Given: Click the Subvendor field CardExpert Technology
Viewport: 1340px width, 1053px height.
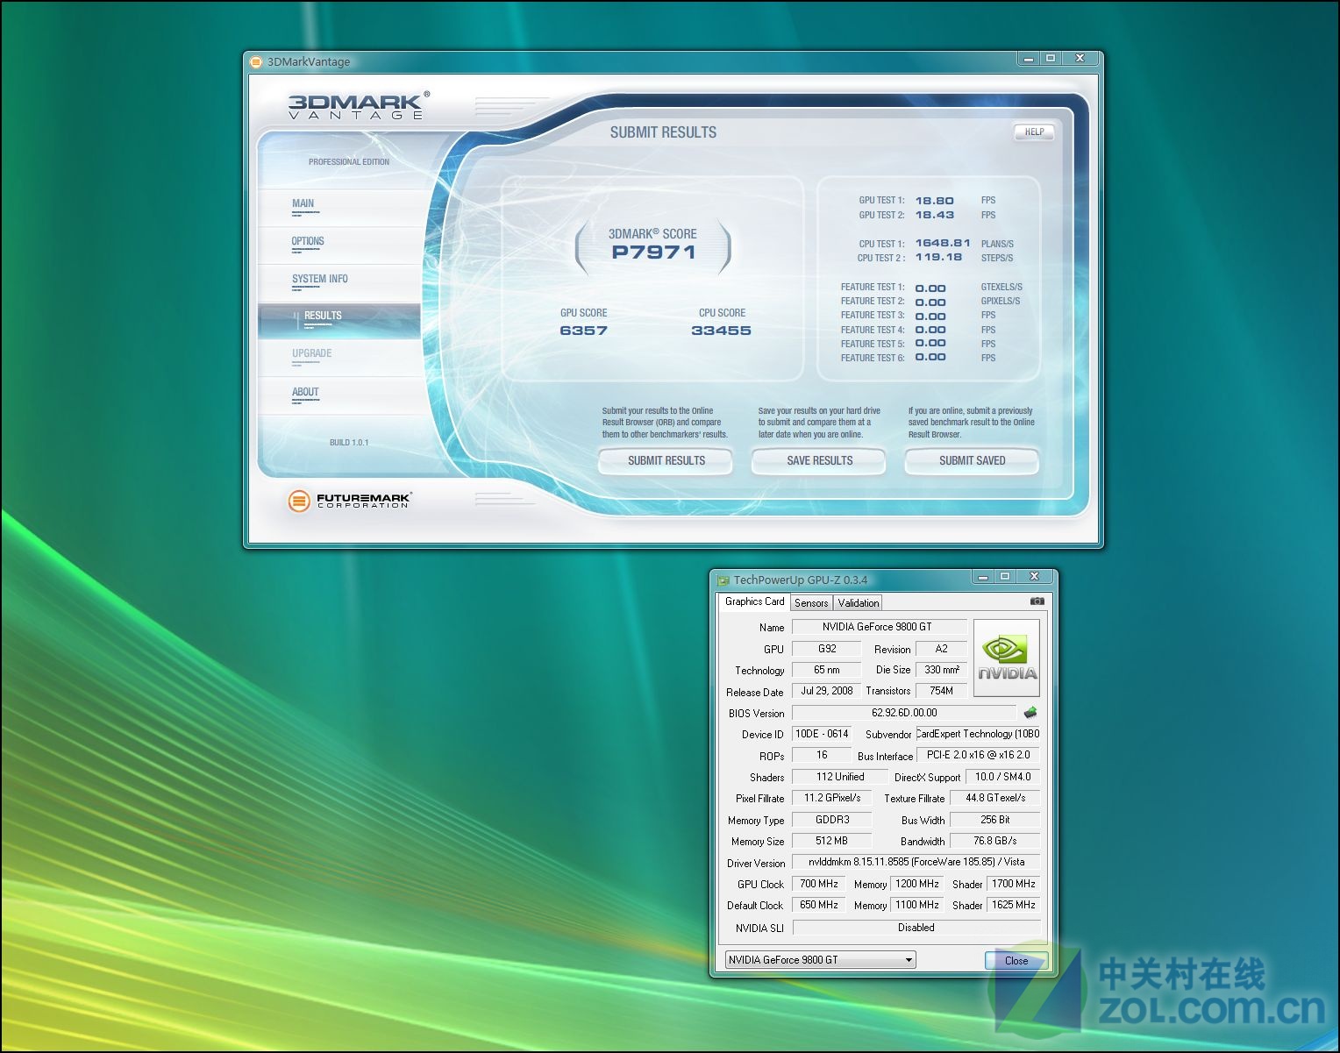Looking at the screenshot, I should pyautogui.click(x=978, y=734).
